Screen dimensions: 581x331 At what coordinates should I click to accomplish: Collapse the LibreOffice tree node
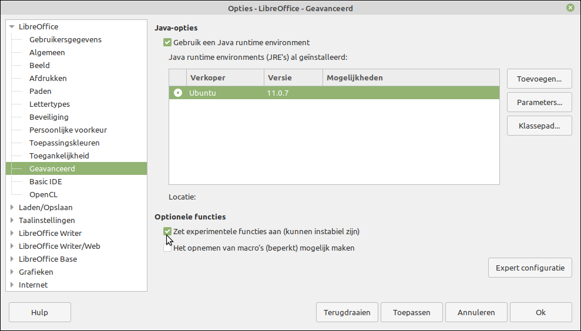coord(12,27)
